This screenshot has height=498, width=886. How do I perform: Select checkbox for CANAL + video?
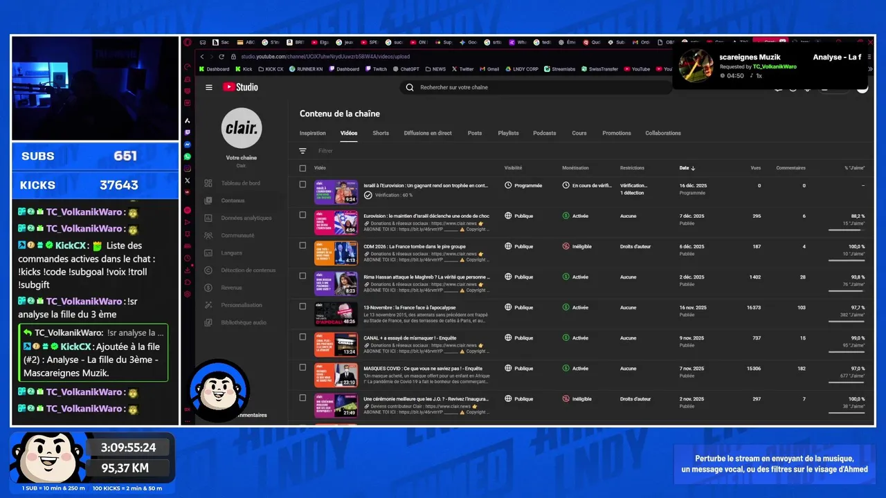(x=302, y=337)
